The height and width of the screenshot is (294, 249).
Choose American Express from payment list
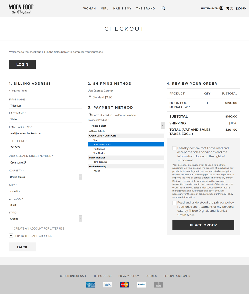[x=126, y=144]
